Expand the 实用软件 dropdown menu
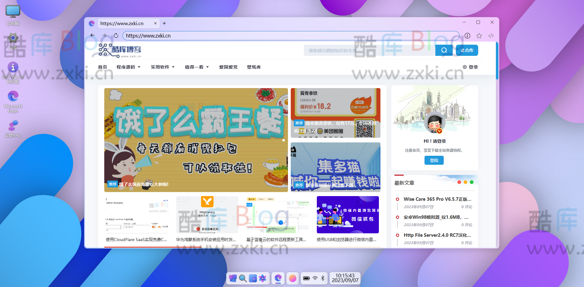This screenshot has width=584, height=287. 162,67
